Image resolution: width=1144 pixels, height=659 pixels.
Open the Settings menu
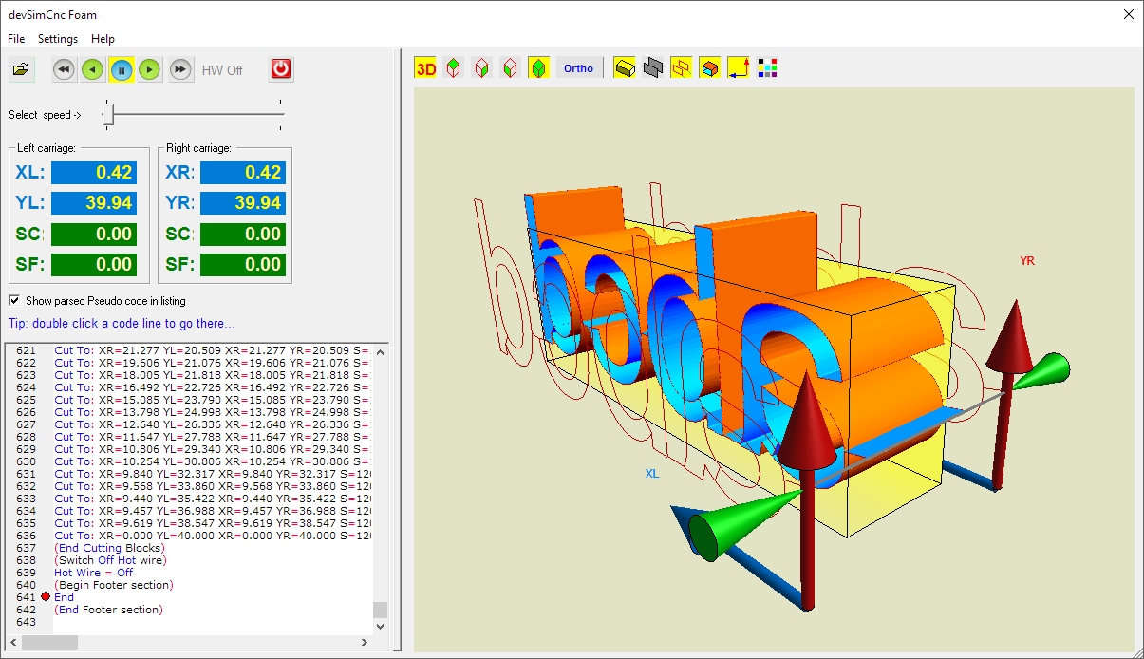tap(58, 39)
